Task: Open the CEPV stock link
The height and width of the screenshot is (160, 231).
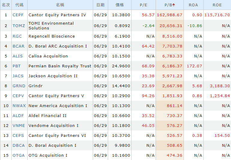Action: (x=18, y=96)
